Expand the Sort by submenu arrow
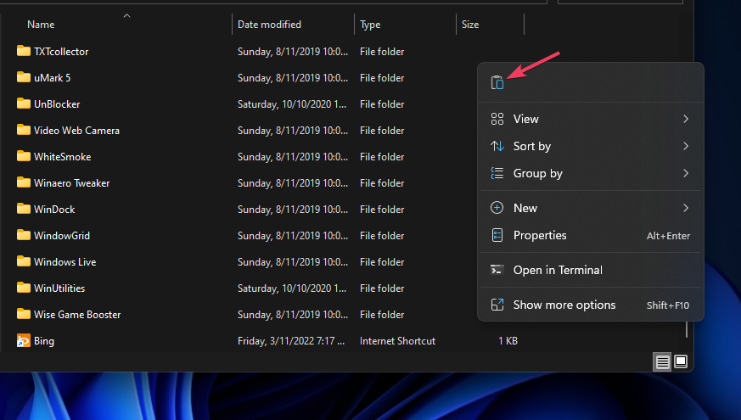Viewport: 741px width, 420px height. (685, 147)
